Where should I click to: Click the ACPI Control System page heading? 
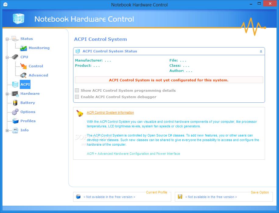coord(101,39)
